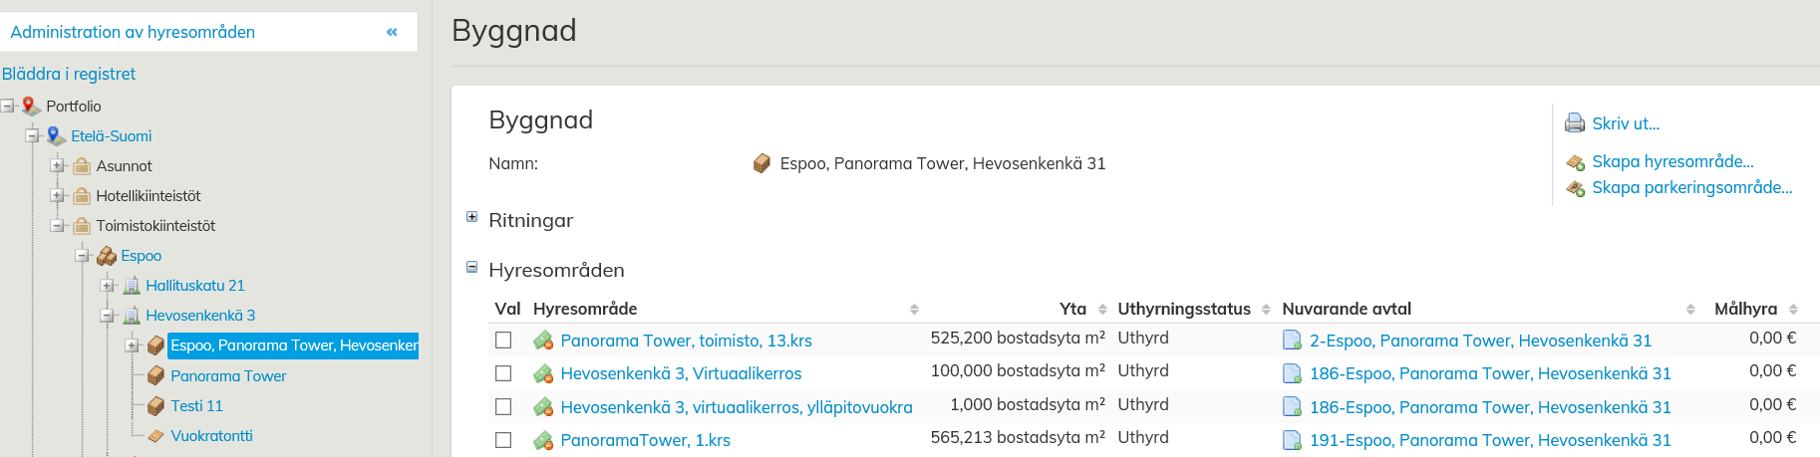
Task: Collapse sidebar with double-chevron icon
Action: click(392, 32)
